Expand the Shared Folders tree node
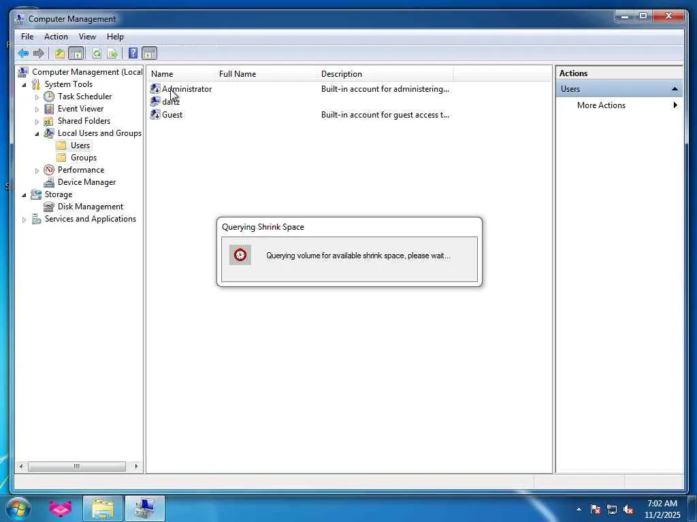The width and height of the screenshot is (697, 522). pyautogui.click(x=37, y=122)
